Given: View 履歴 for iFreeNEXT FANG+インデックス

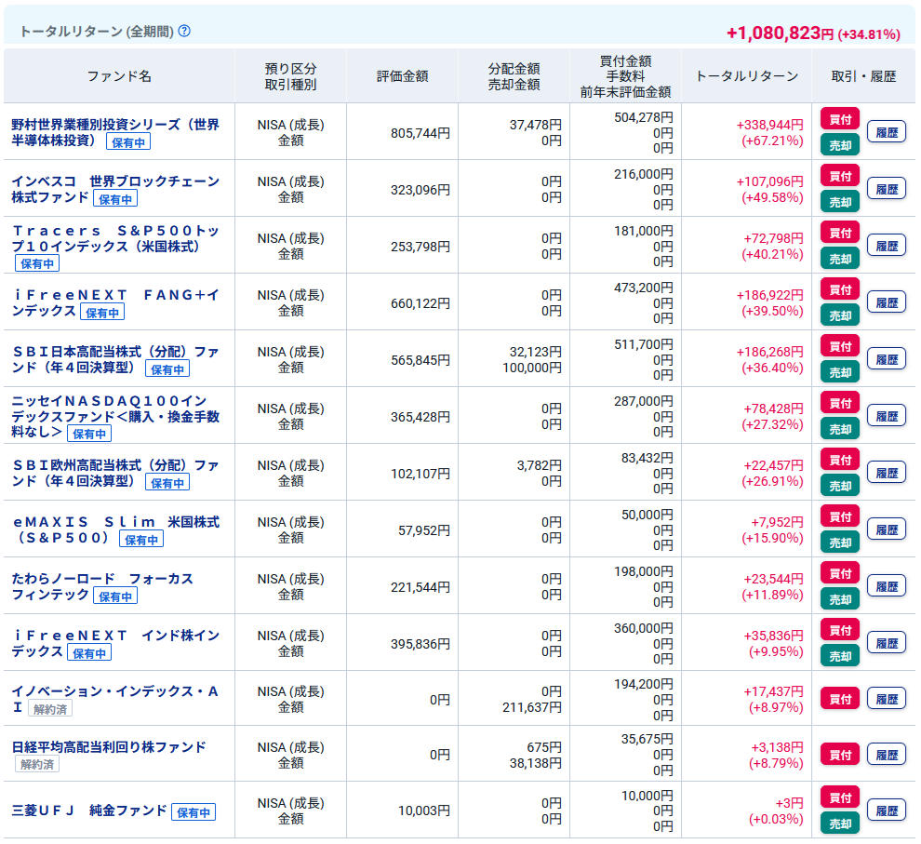Looking at the screenshot, I should pyautogui.click(x=887, y=302).
